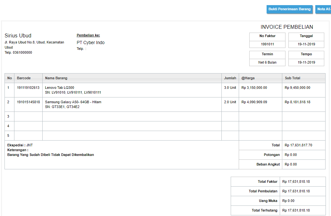
Task: Click the Beban Angkut label
Action: point(268,164)
